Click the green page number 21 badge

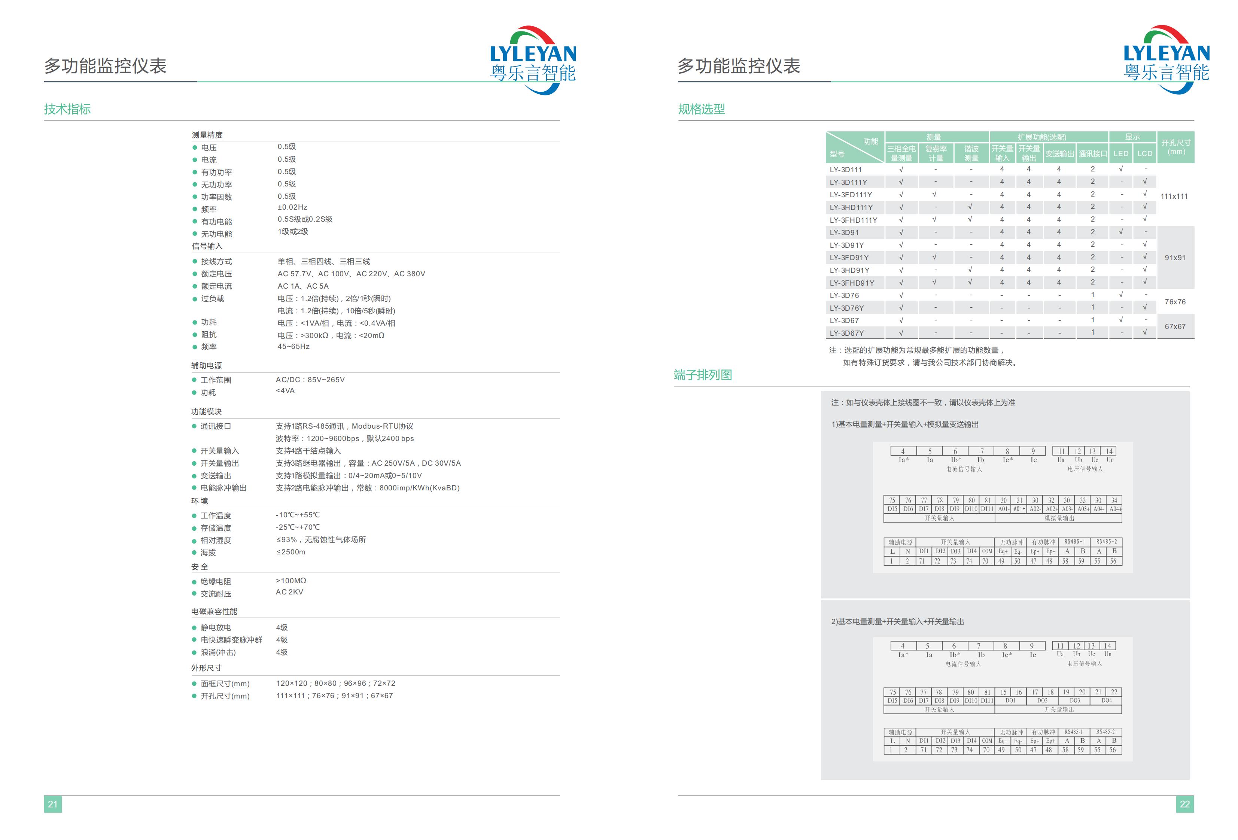tap(53, 804)
